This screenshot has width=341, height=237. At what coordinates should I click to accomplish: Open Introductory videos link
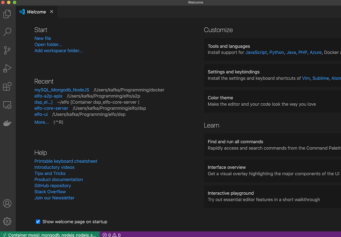pyautogui.click(x=54, y=167)
